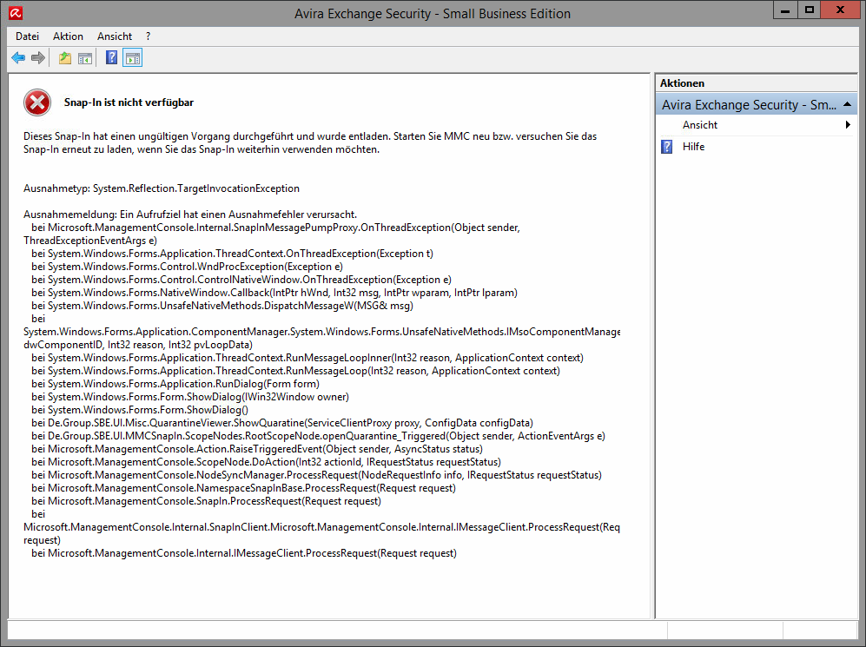Click the QuarantineViewer.ShowQuaratine stack trace line
This screenshot has width=866, height=647.
click(282, 423)
